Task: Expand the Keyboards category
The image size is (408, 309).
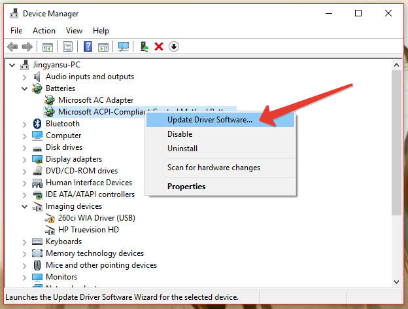Action: [x=25, y=242]
